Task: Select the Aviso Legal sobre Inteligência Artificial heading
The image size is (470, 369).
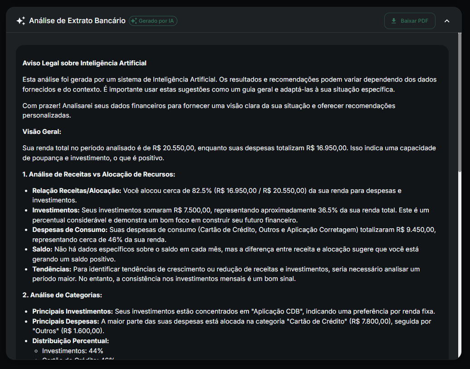Action: point(84,63)
